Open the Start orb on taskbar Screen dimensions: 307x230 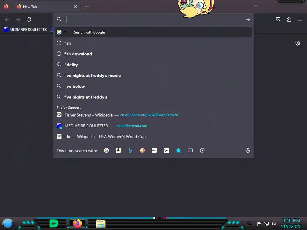pos(7,223)
